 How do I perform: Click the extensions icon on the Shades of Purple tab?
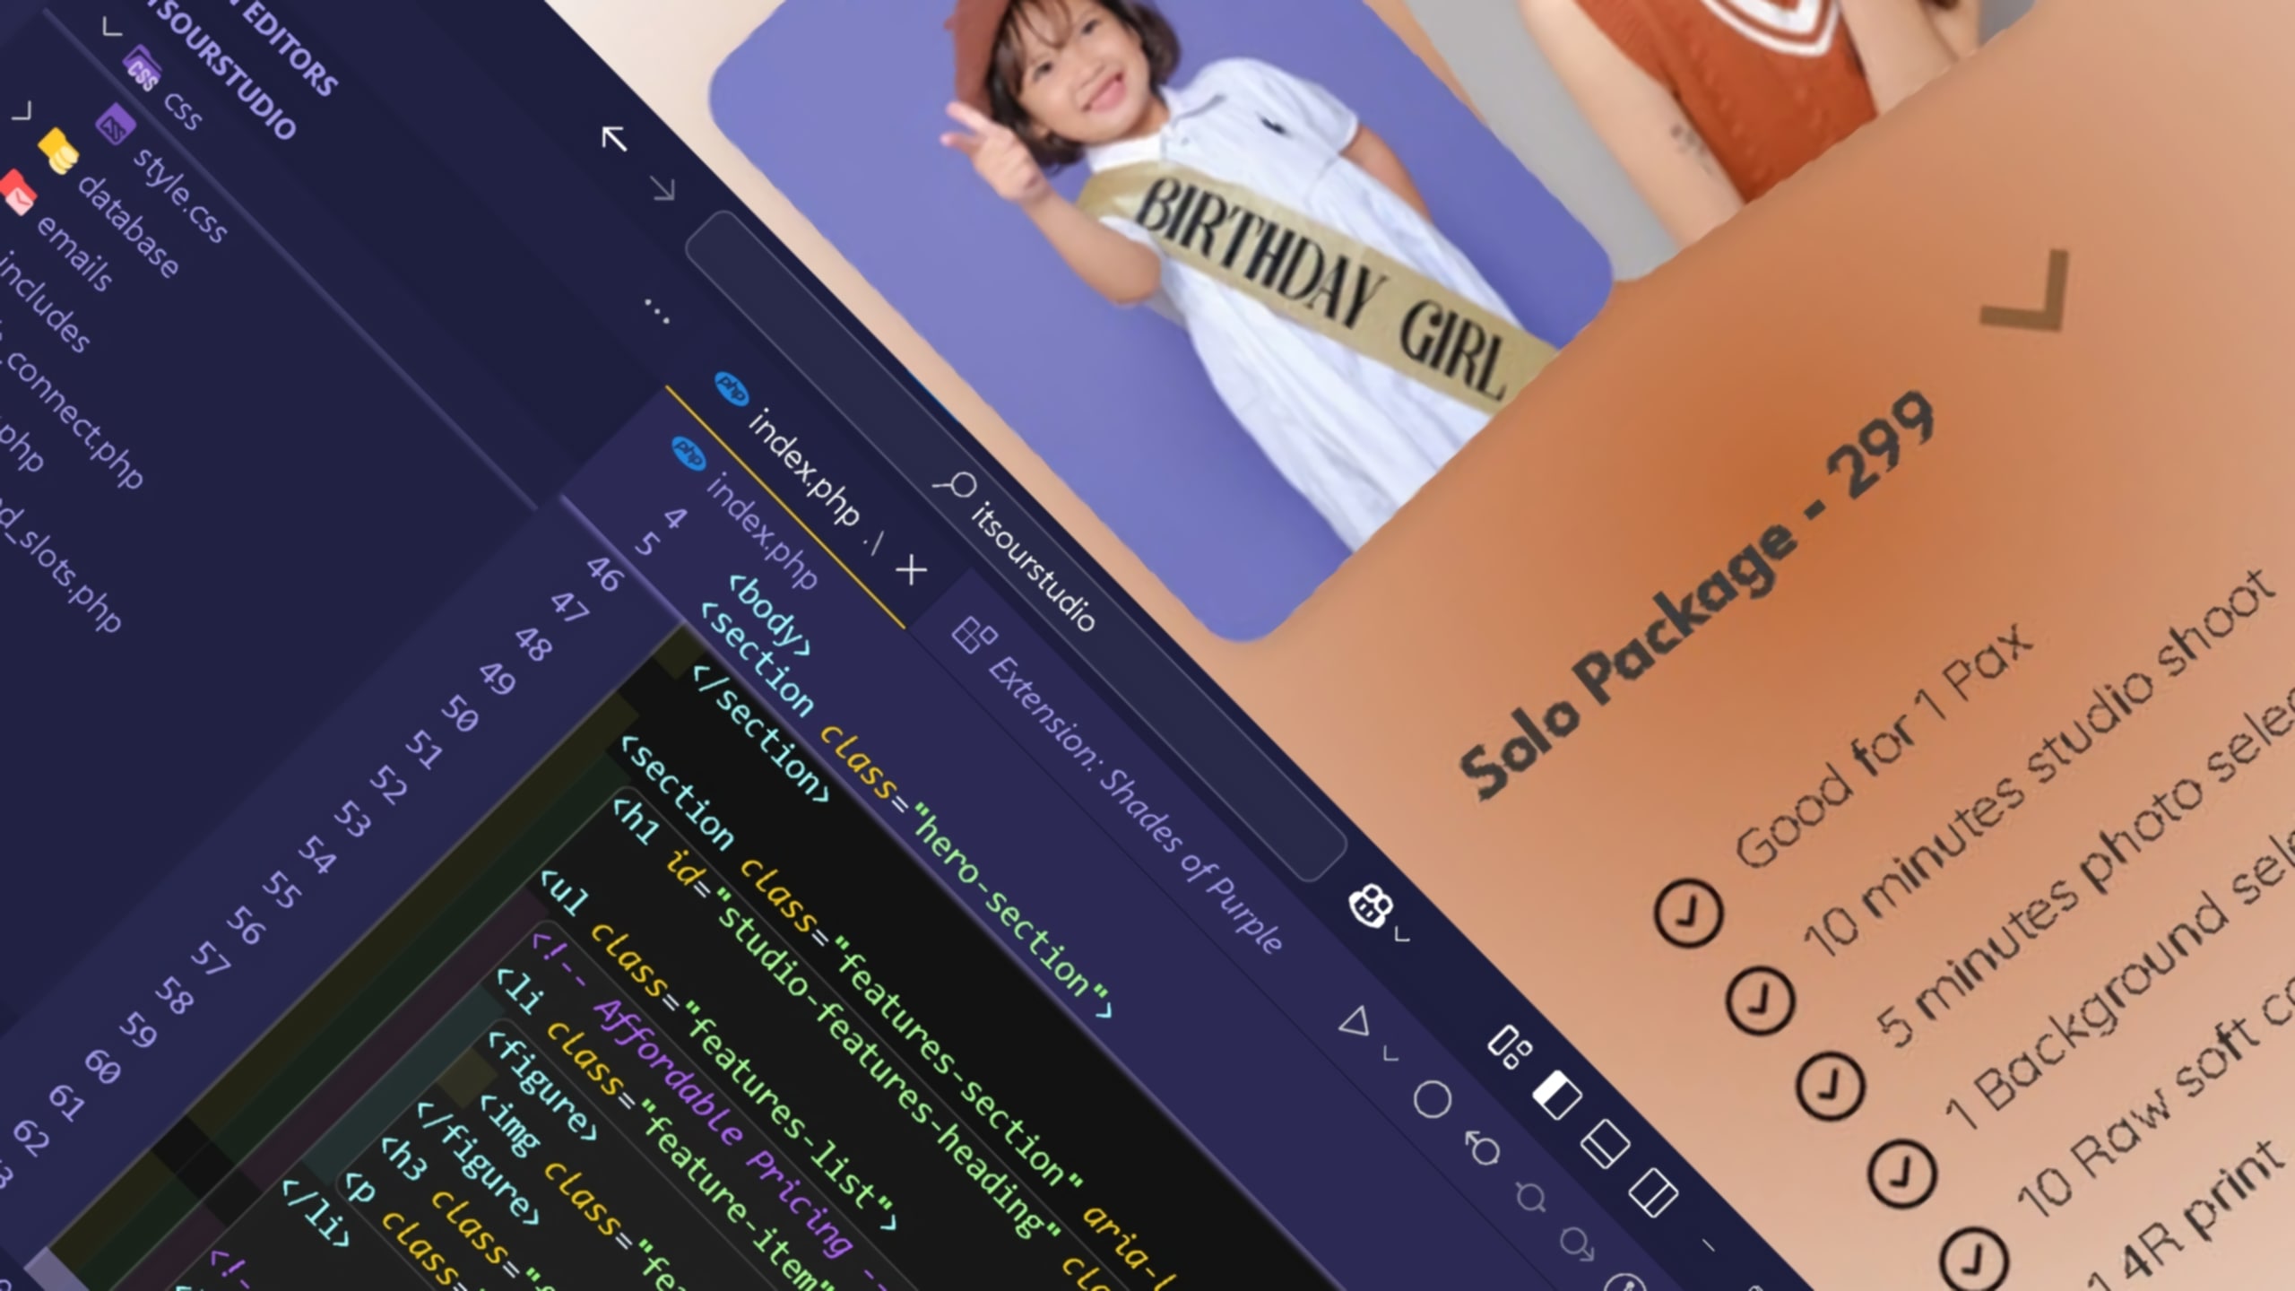(974, 635)
